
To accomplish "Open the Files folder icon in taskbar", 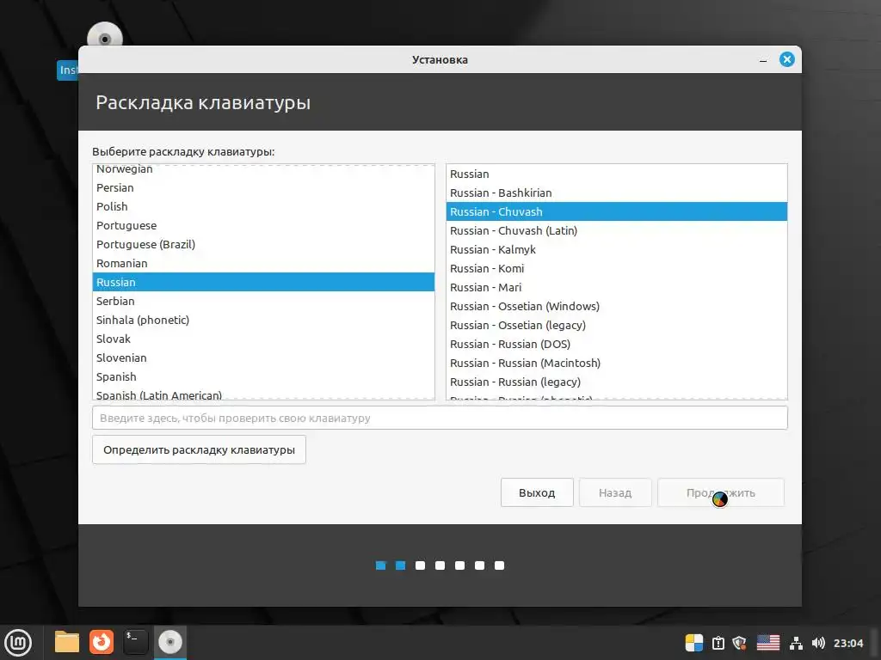I will click(x=67, y=642).
